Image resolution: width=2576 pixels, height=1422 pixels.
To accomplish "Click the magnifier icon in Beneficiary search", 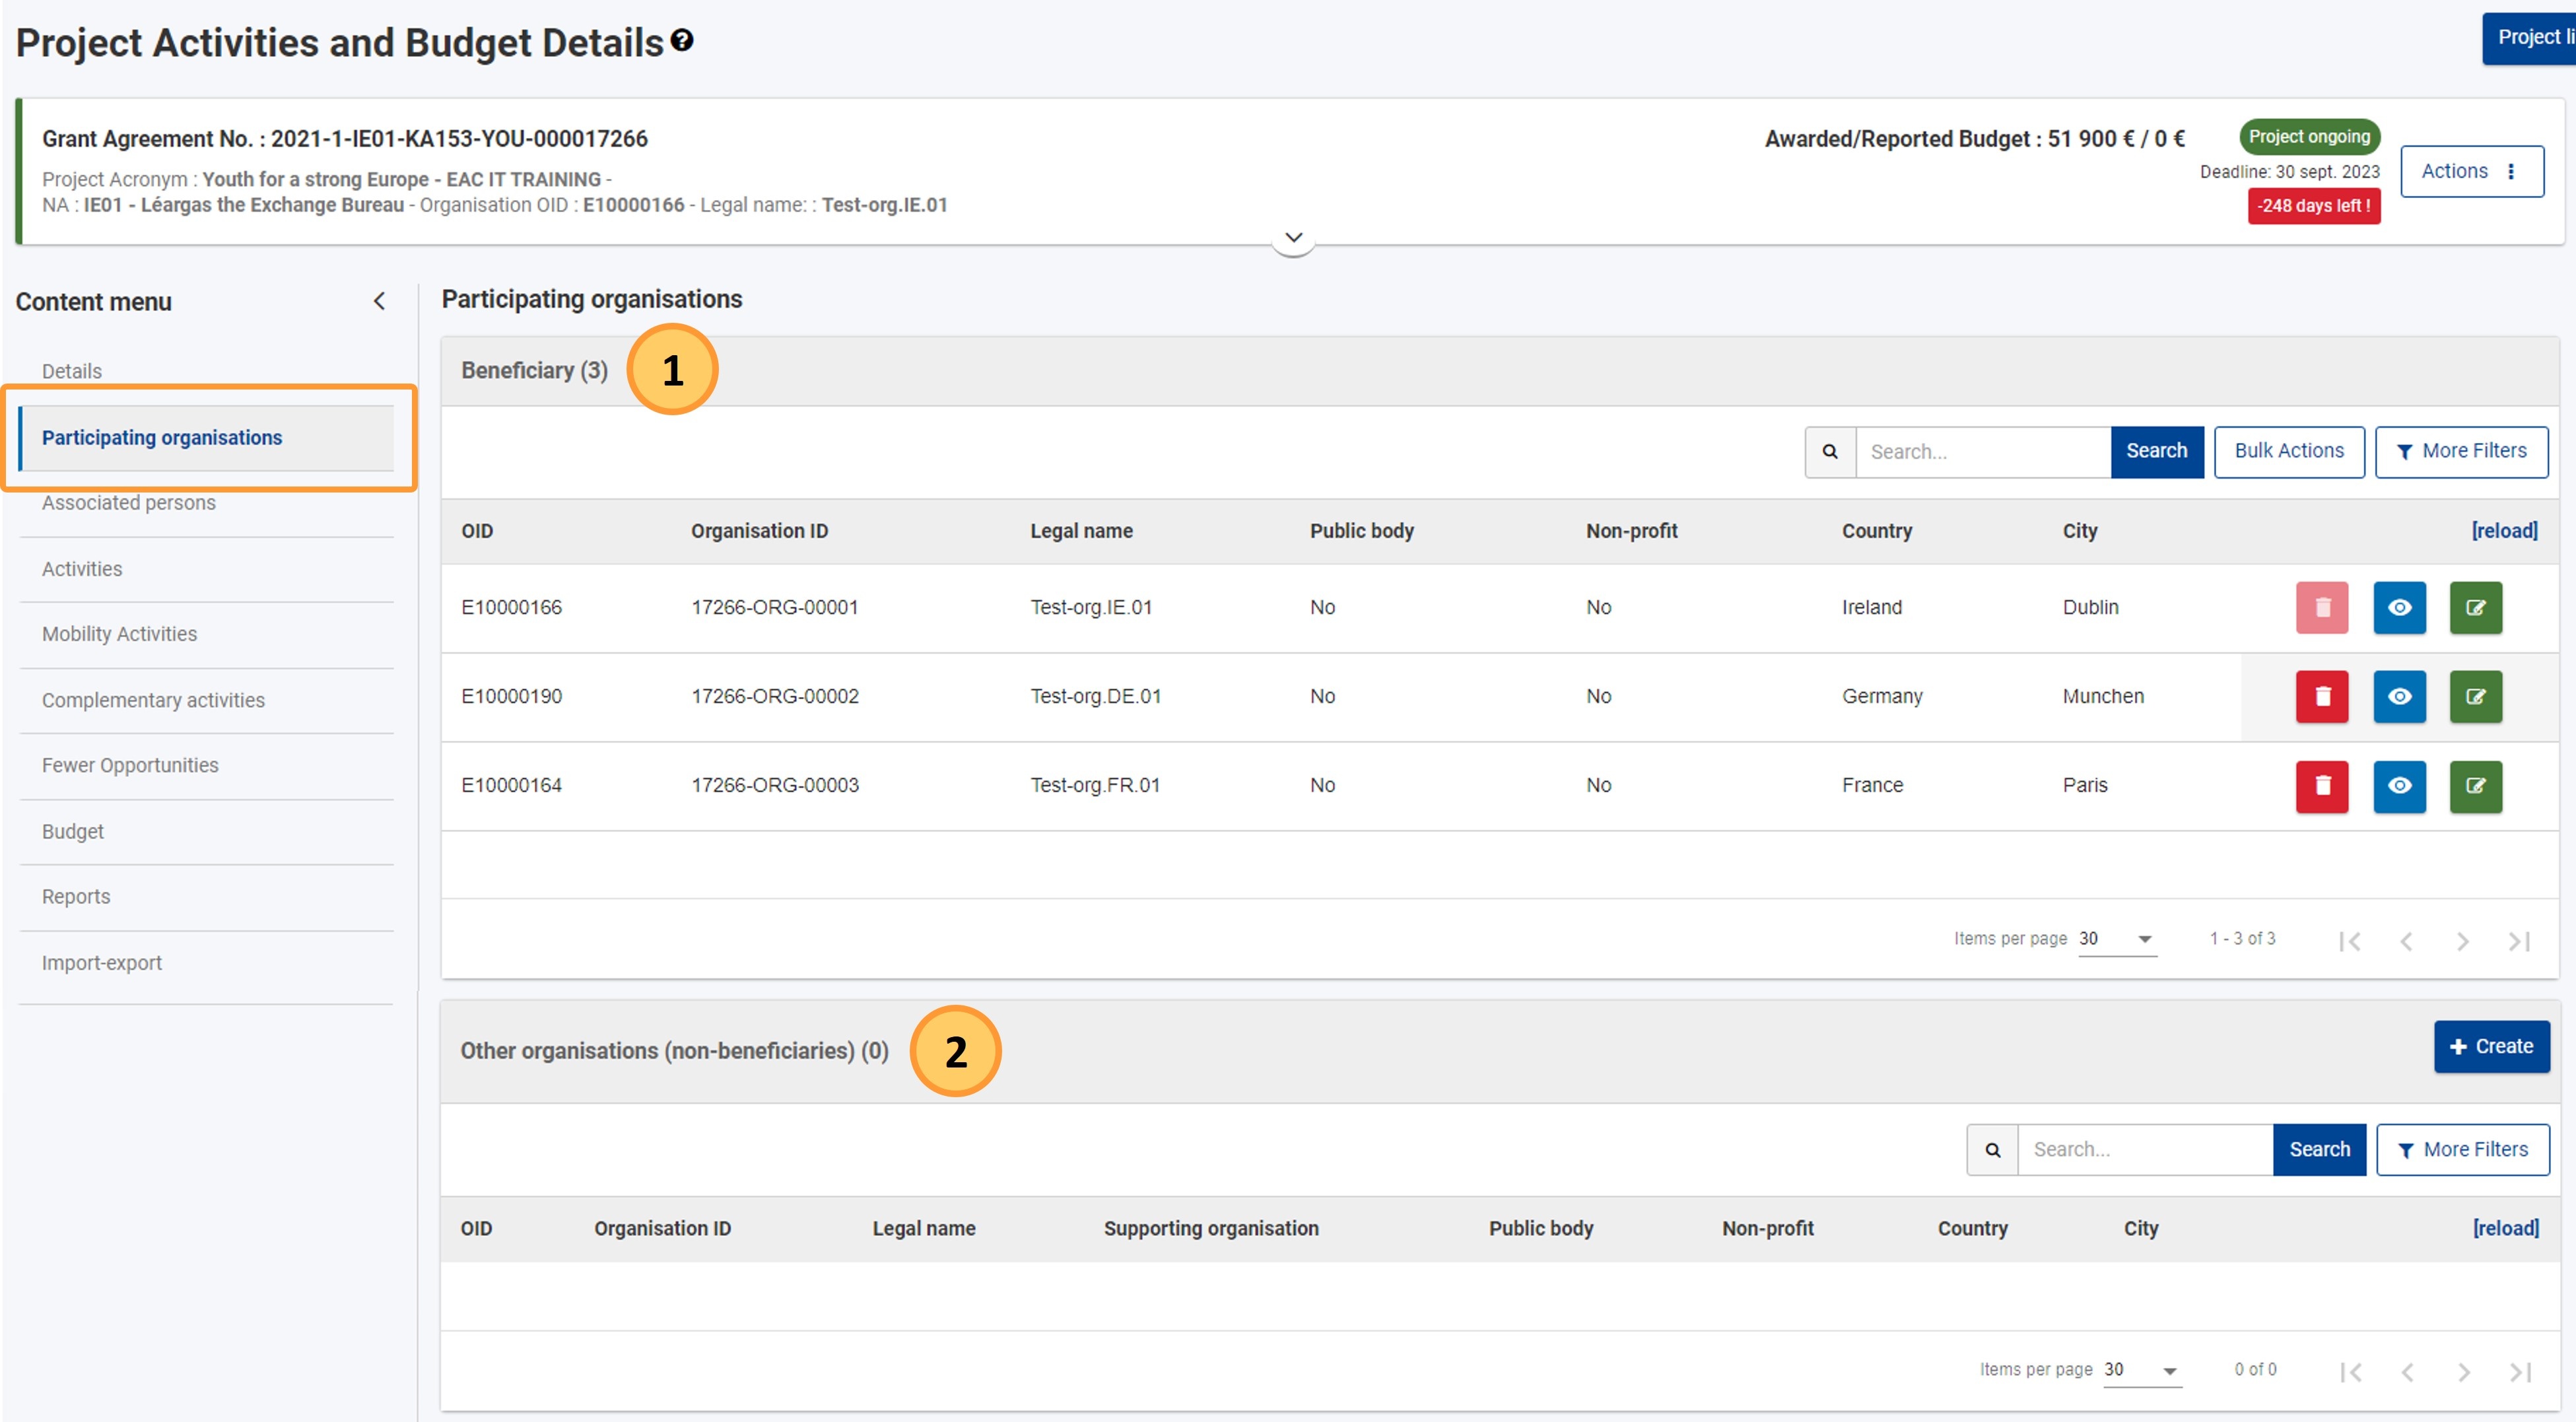I will 1830,451.
